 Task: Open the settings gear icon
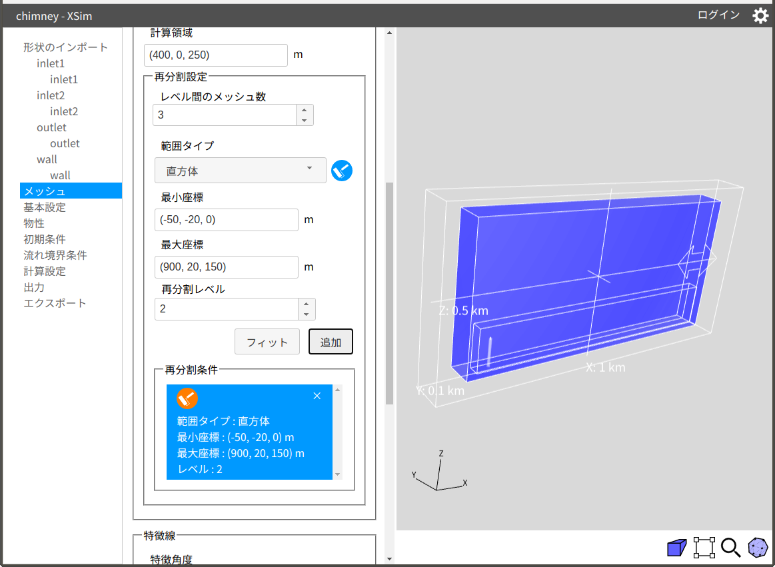pyautogui.click(x=760, y=16)
